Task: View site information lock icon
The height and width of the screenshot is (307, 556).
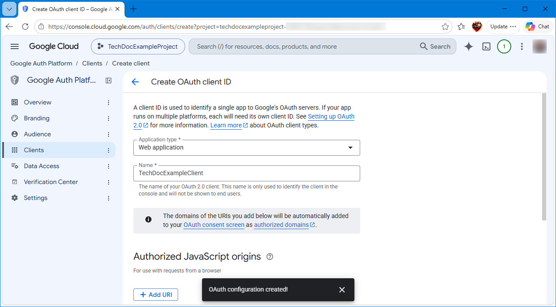Action: pos(41,27)
